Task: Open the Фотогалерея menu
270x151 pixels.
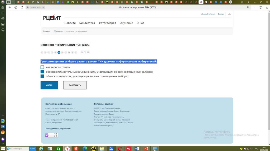Action: [x=107, y=23]
